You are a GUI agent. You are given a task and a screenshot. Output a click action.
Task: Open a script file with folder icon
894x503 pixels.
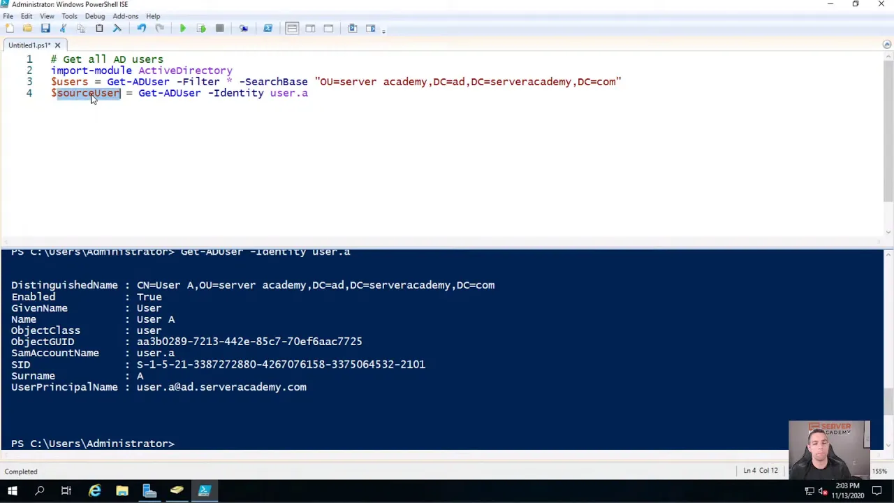(x=27, y=28)
